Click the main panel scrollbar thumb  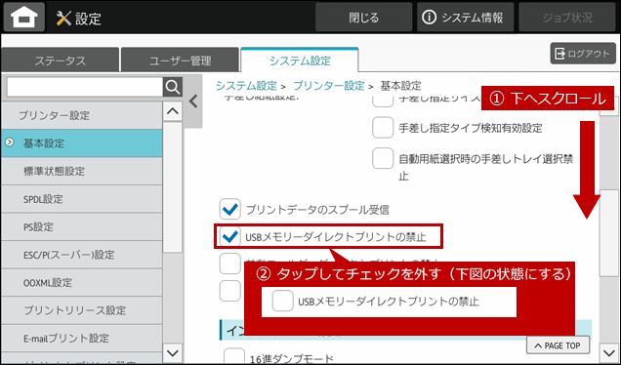(608, 233)
